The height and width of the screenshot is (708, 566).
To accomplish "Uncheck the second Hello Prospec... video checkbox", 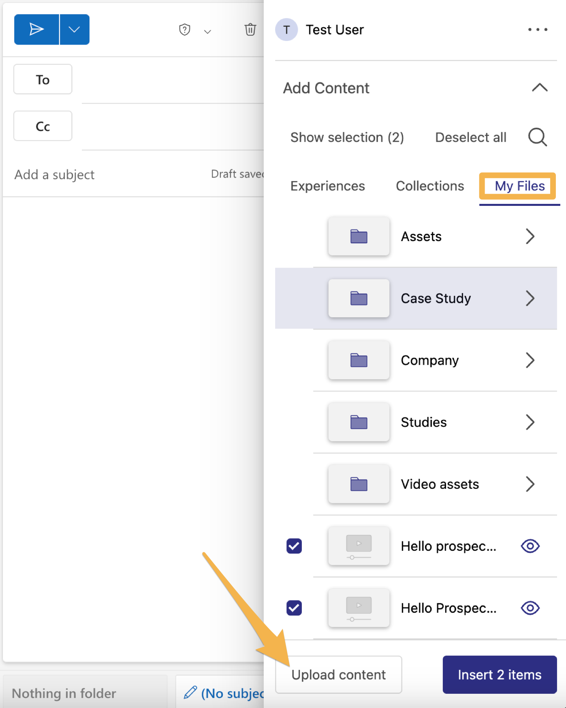I will click(x=294, y=608).
